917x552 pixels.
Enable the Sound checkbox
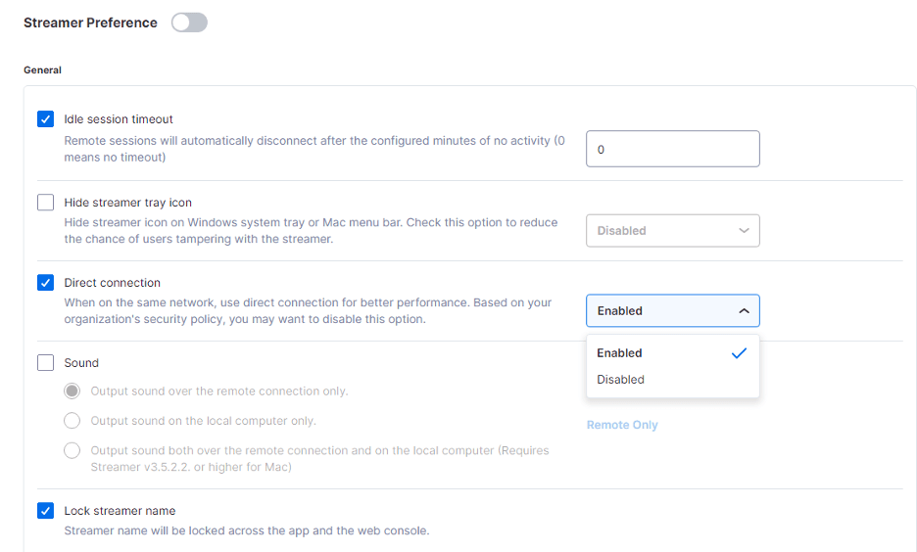pyautogui.click(x=46, y=363)
